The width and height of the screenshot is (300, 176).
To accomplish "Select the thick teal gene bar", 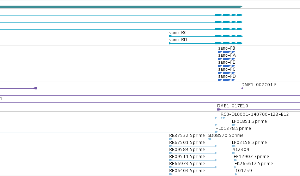I will point(121,7).
